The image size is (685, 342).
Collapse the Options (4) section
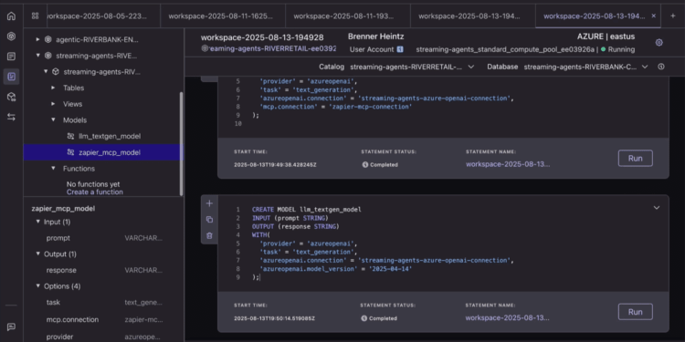click(37, 286)
